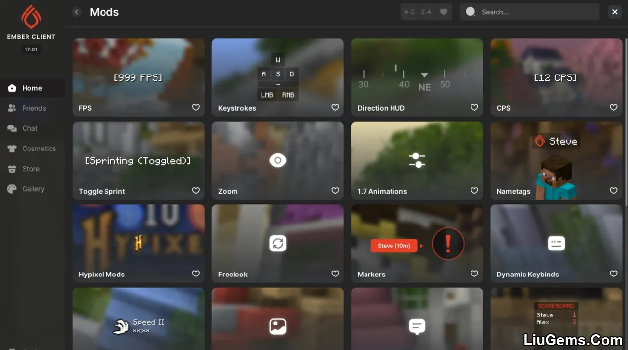Click the Cosmetics shirt icon
This screenshot has width=628, height=350.
coord(12,149)
